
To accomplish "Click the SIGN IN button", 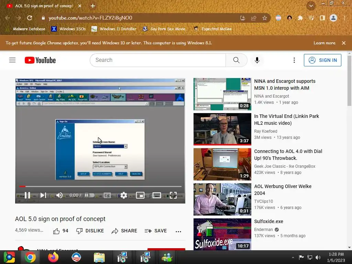I will 322,60.
